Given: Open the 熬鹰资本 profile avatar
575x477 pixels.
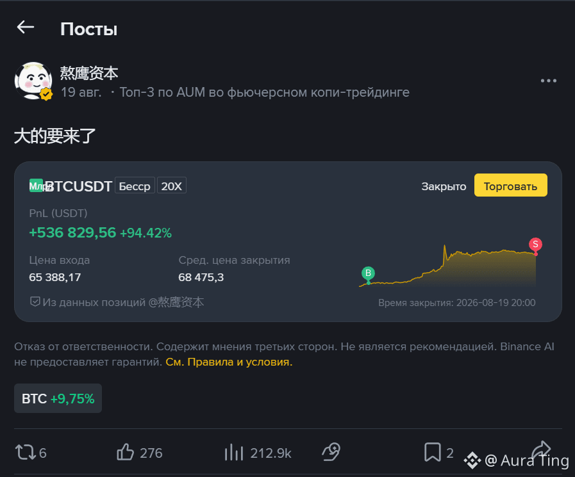Looking at the screenshot, I should (x=33, y=81).
